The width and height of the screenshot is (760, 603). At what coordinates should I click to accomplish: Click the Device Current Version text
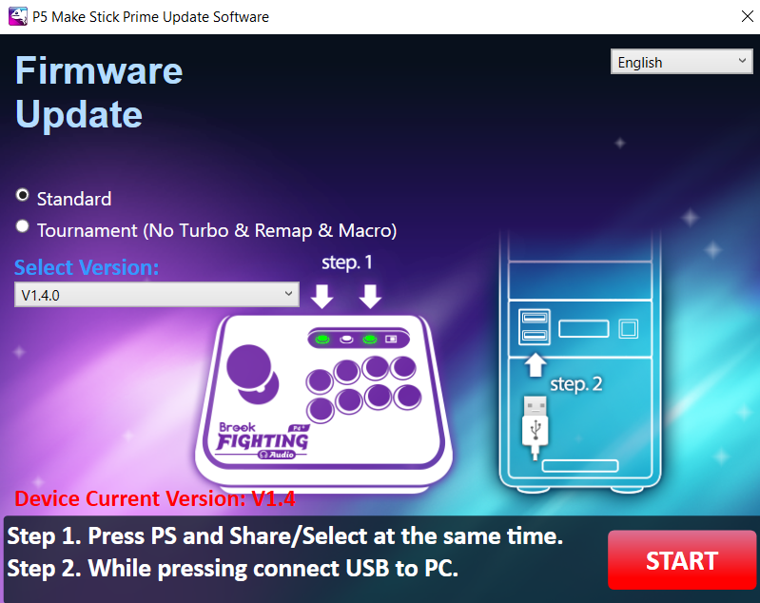tap(155, 498)
